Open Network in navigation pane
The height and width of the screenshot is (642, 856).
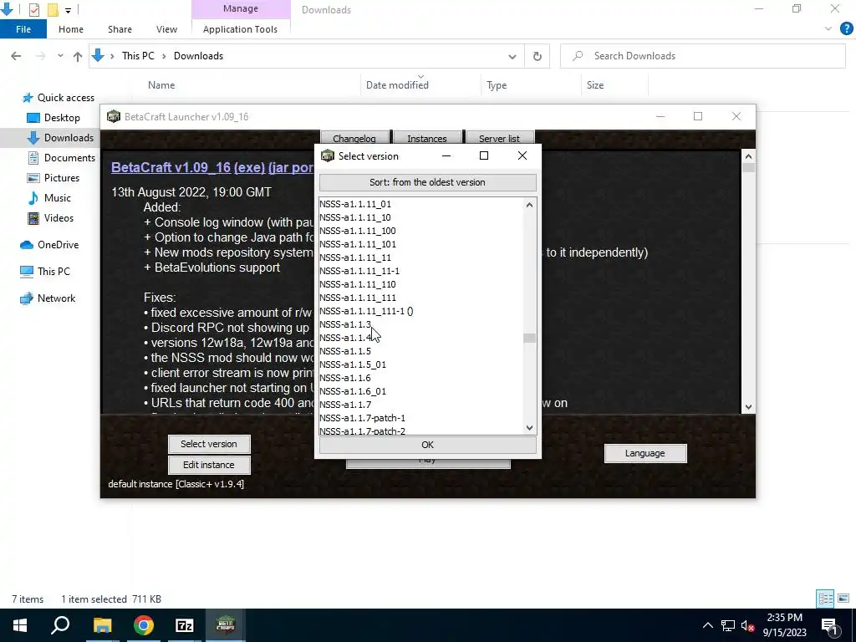tap(56, 298)
